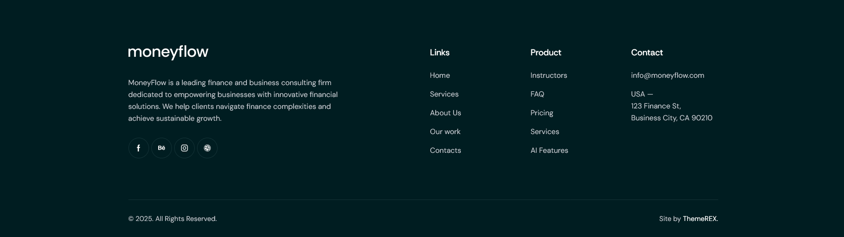The width and height of the screenshot is (844, 237).
Task: Open Services under Product column
Action: tap(545, 132)
